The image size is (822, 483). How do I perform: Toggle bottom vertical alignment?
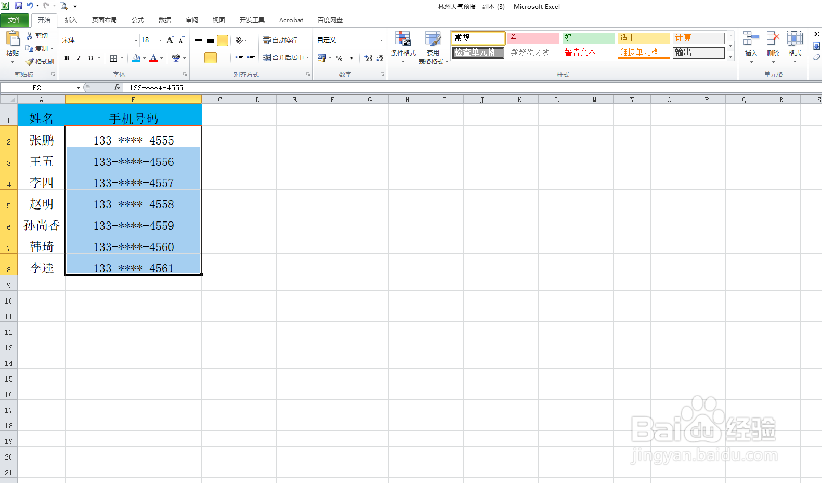pyautogui.click(x=223, y=40)
